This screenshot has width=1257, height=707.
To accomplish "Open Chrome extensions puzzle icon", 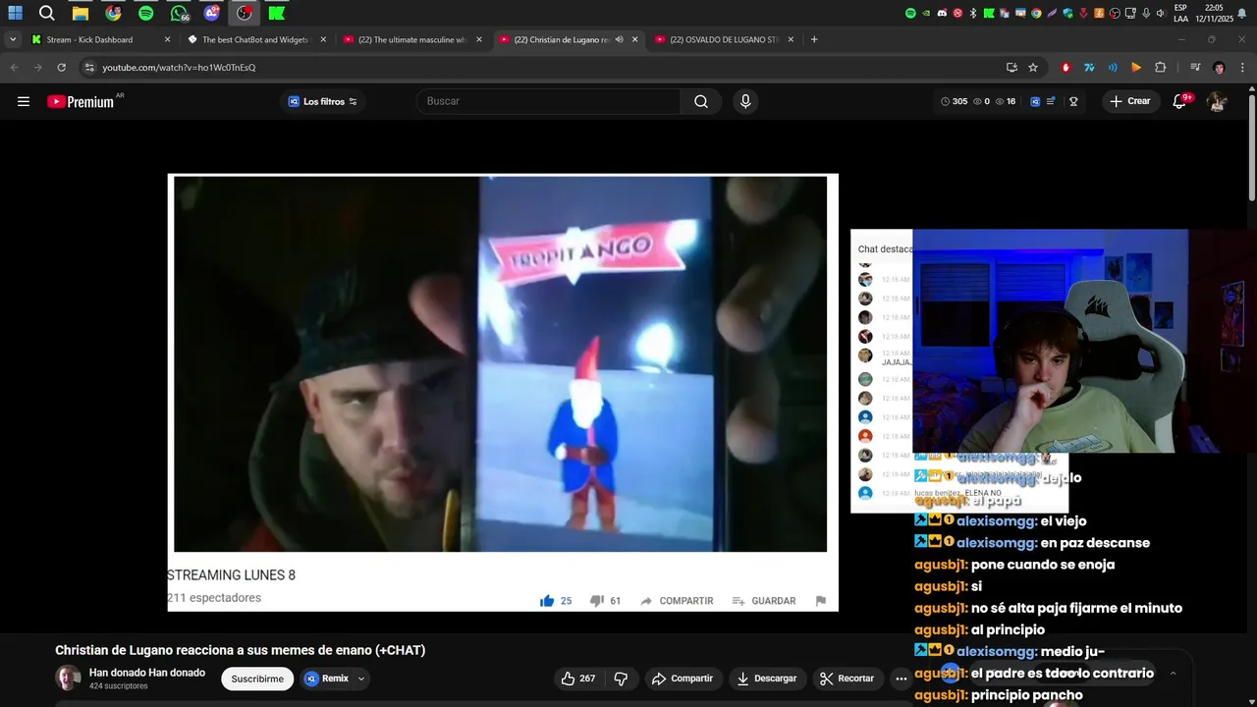I will tap(1161, 68).
